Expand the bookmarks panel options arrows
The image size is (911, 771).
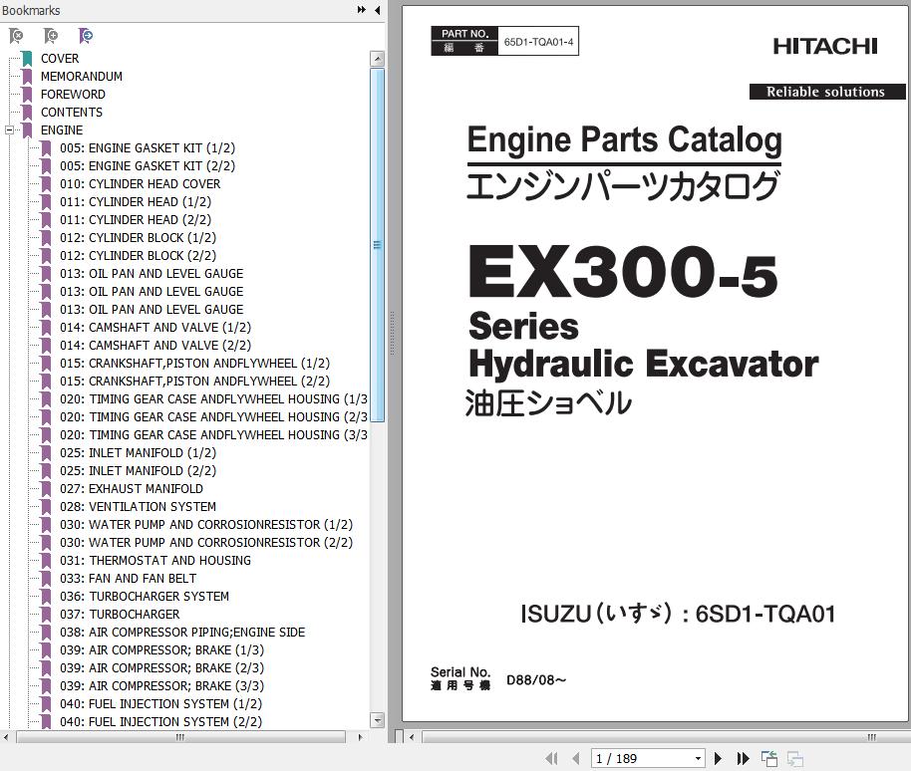point(362,10)
